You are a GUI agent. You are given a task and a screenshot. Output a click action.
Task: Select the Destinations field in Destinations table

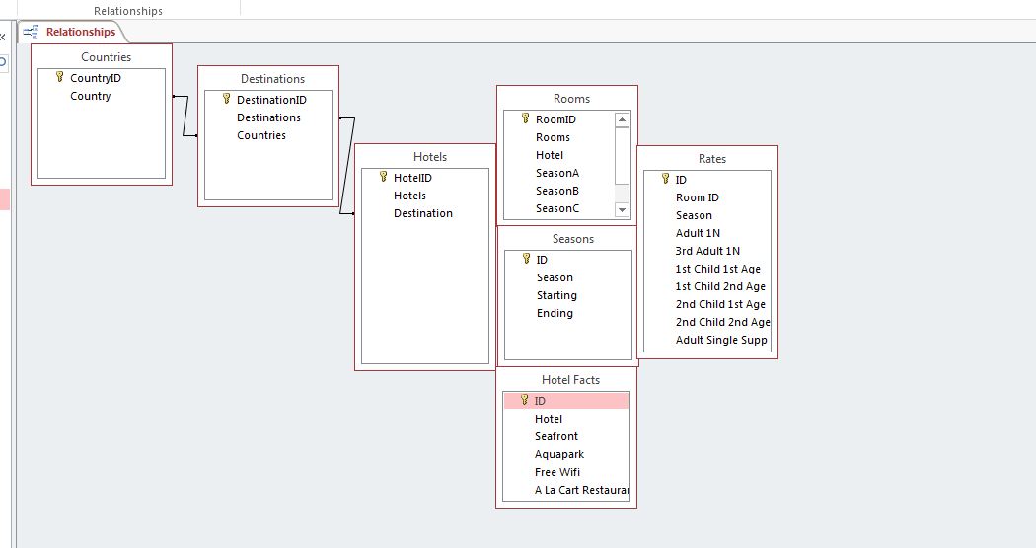268,117
